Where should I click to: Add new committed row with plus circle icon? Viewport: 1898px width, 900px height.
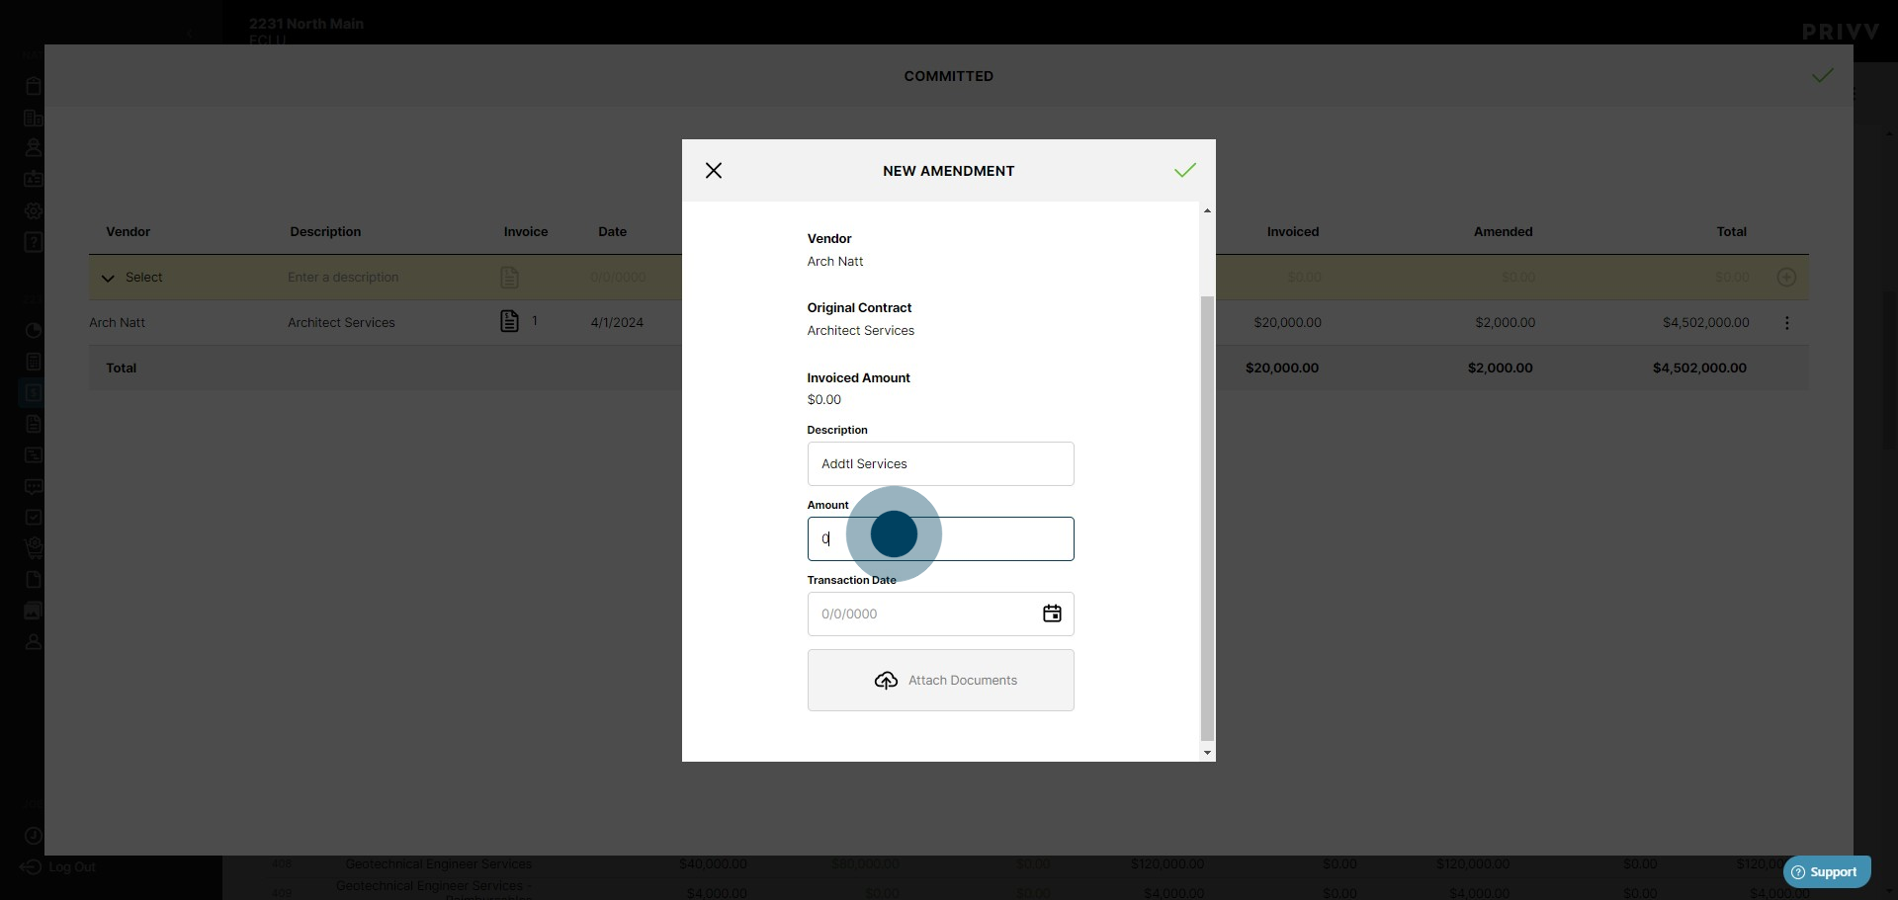pos(1786,278)
